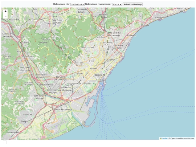196x147 pixels.
Task: Click the Sant Cugat del Vallès label
Action: click(x=57, y=21)
